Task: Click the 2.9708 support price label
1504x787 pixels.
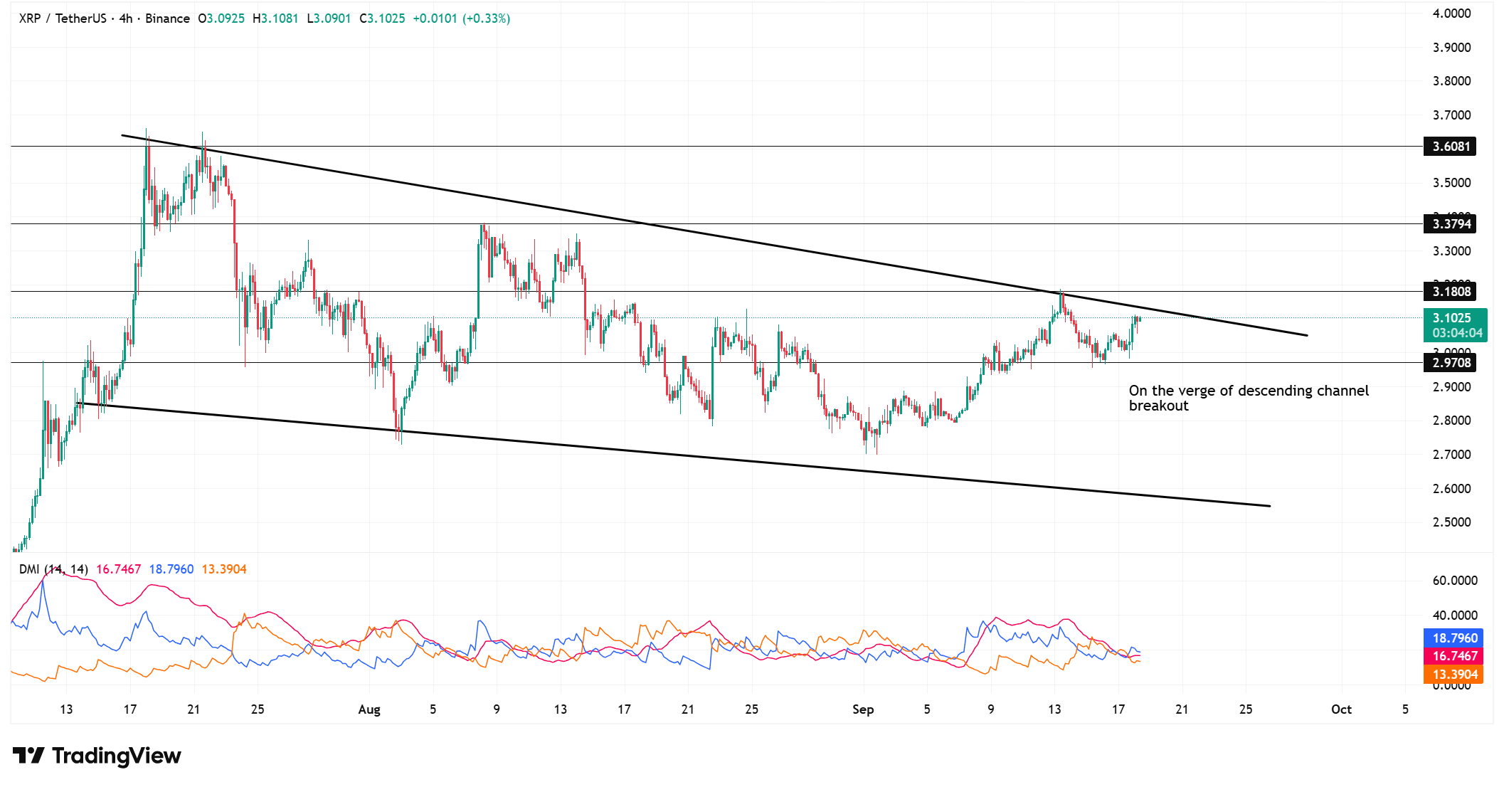Action: click(x=1451, y=363)
